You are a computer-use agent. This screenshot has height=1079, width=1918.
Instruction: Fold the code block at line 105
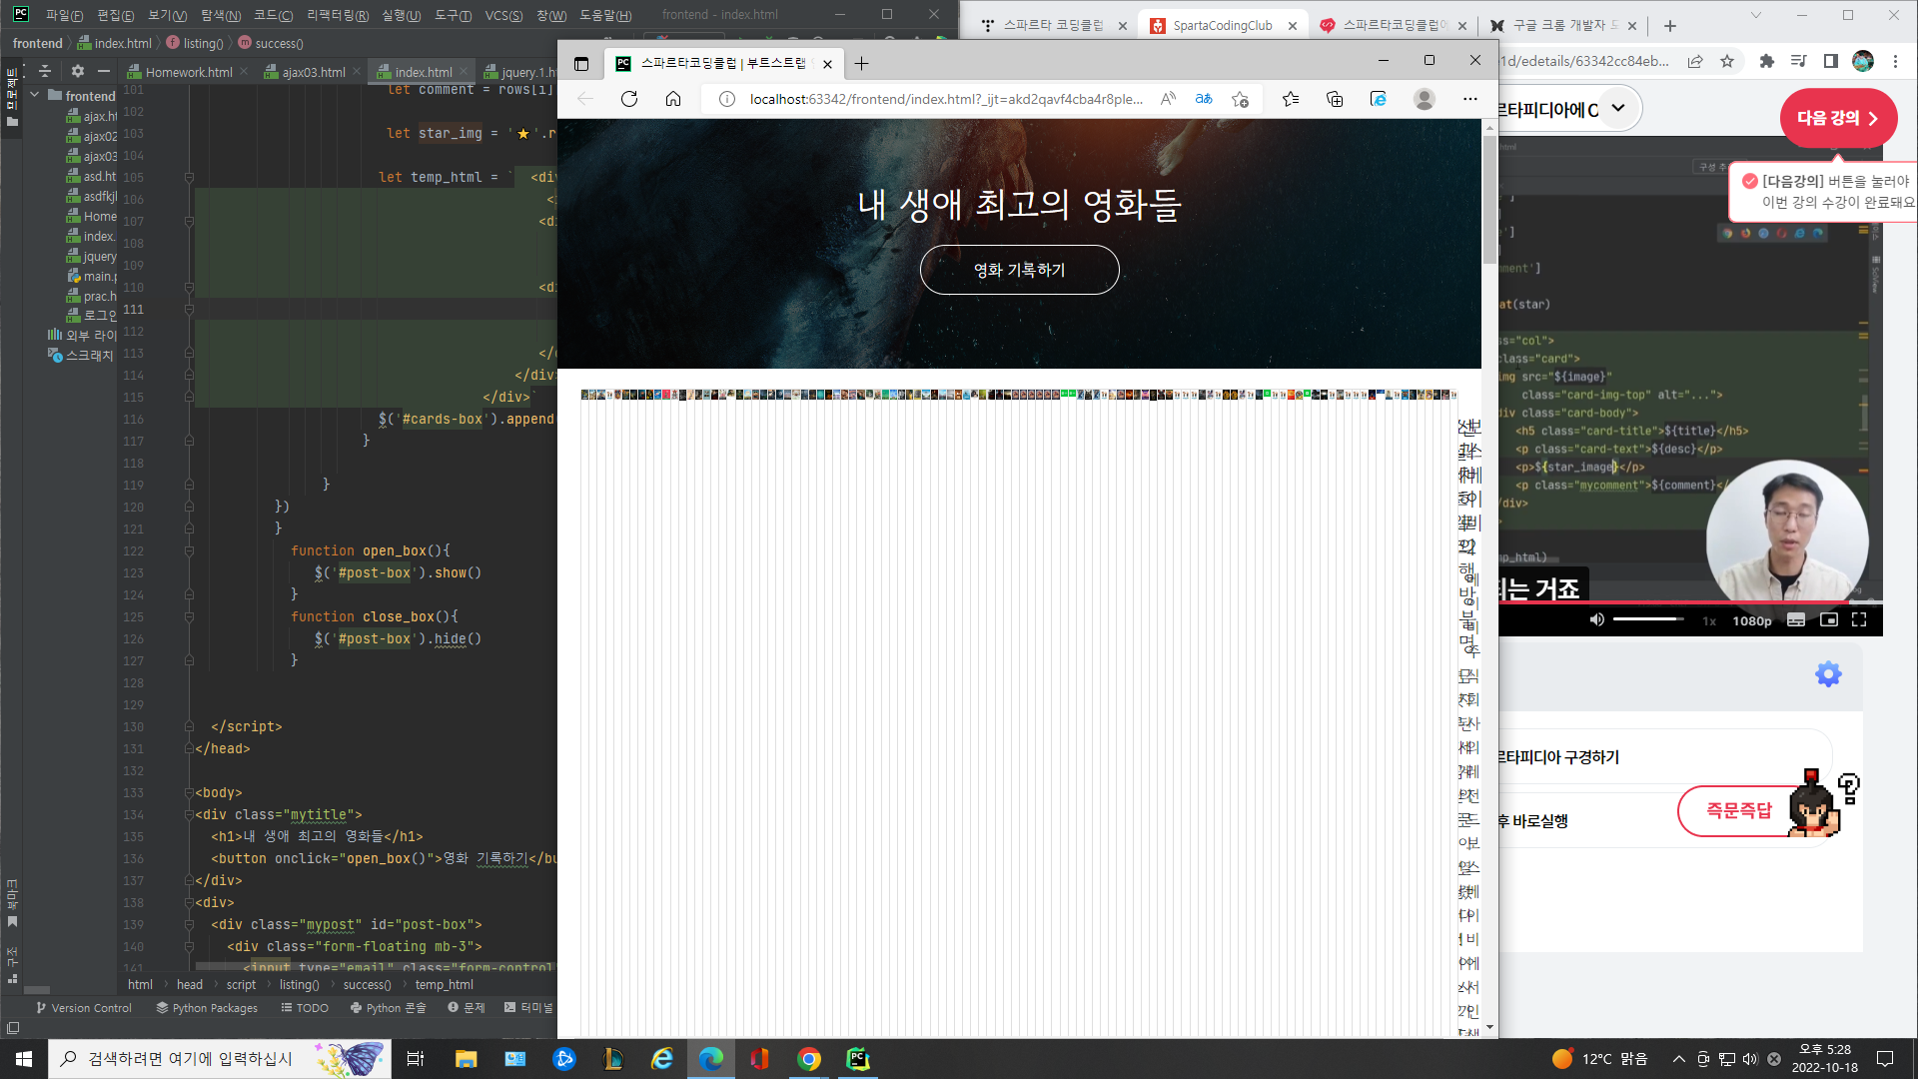(x=189, y=177)
